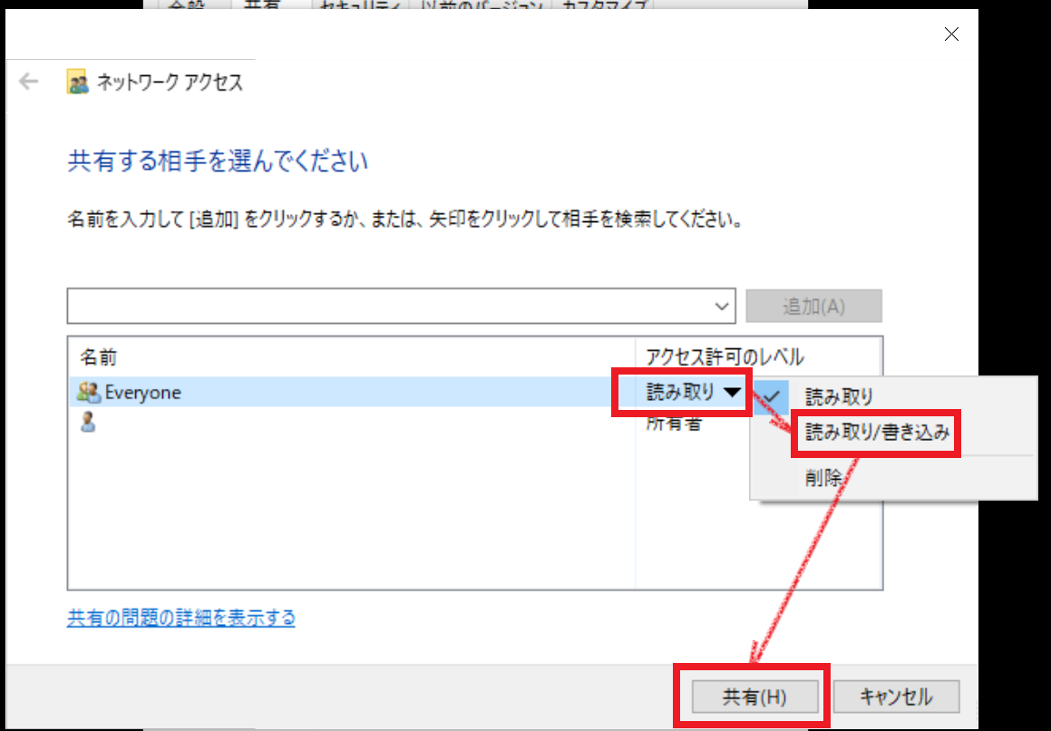Open the user name combo box arrow
The image size is (1051, 731).
[721, 307]
